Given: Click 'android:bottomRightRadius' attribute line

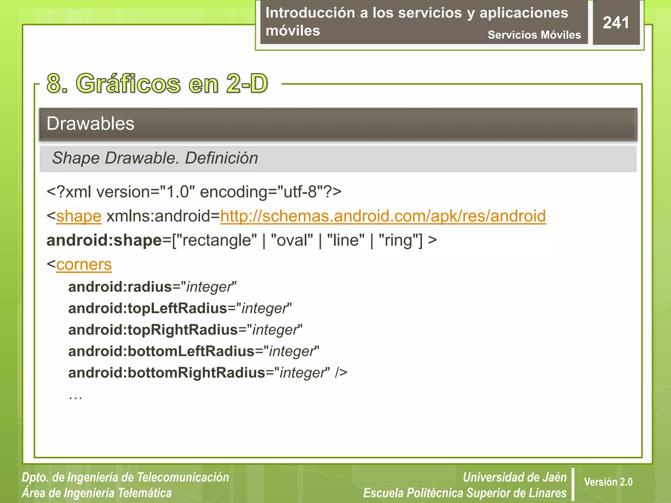Looking at the screenshot, I should [x=208, y=373].
